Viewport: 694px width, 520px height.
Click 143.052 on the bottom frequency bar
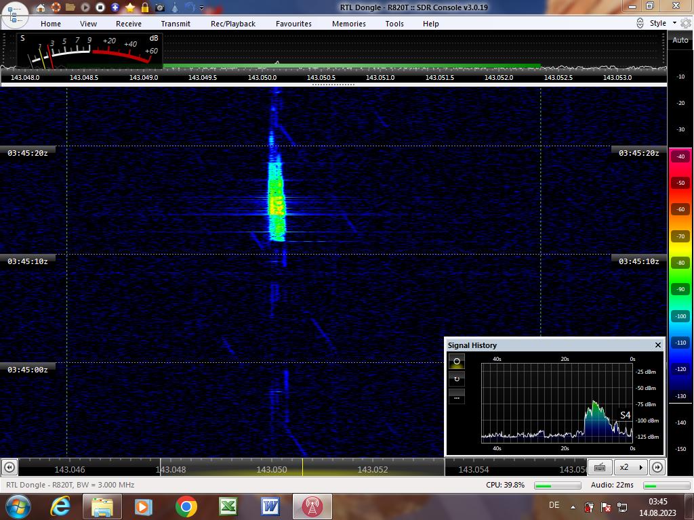click(x=373, y=470)
